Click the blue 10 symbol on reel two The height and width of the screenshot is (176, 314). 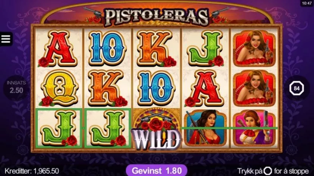click(x=108, y=49)
